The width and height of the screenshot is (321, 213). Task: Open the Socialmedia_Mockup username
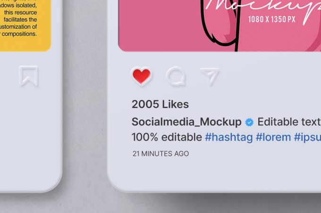186,122
